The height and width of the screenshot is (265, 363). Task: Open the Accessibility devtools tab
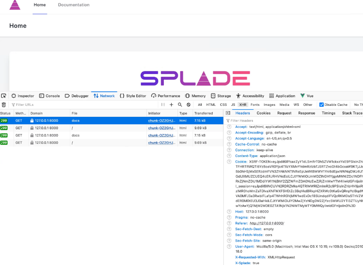(x=250, y=96)
